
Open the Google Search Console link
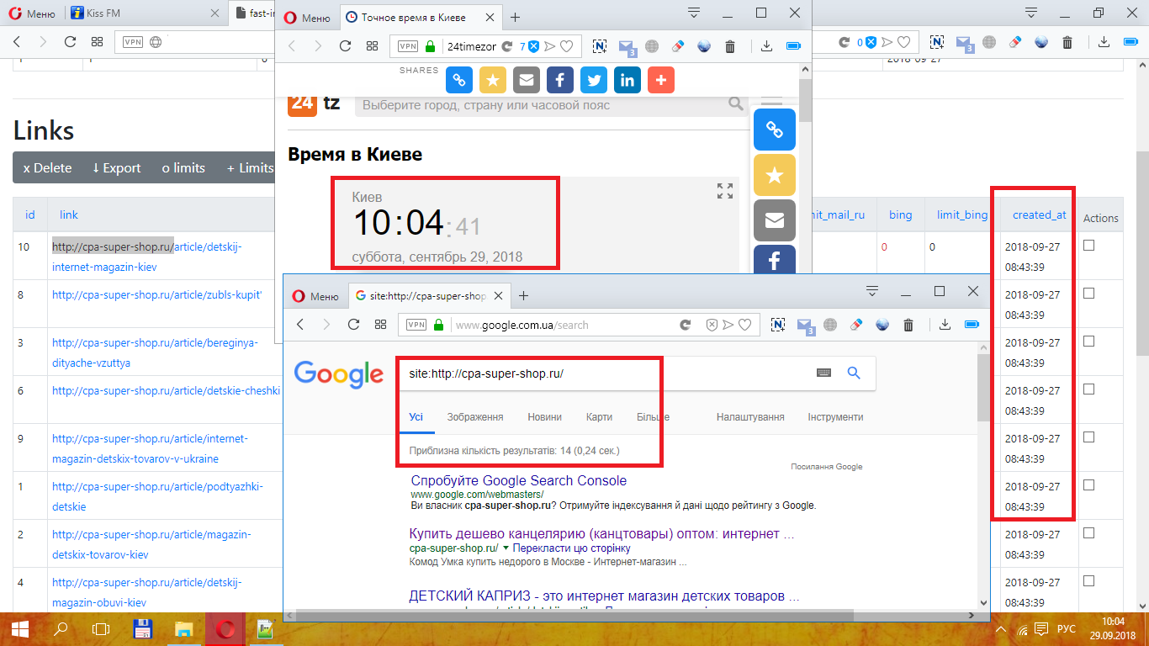(518, 481)
